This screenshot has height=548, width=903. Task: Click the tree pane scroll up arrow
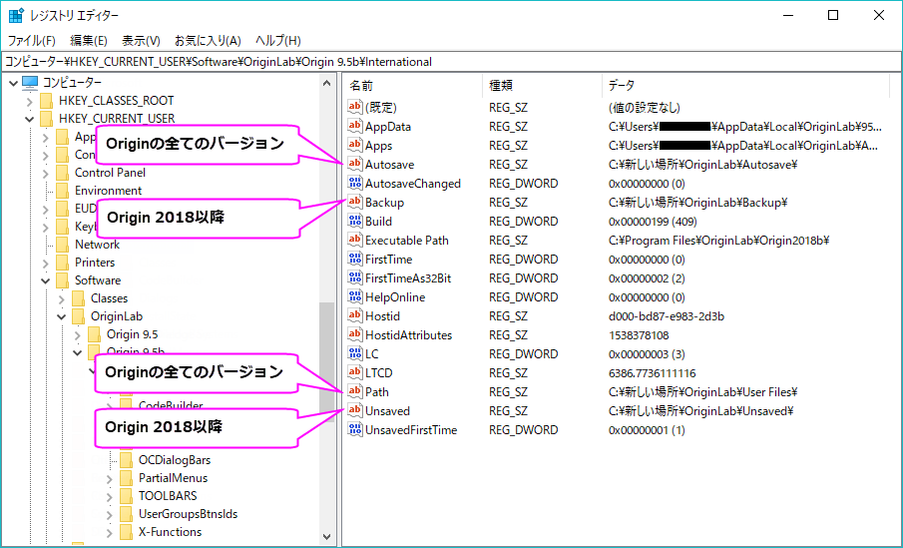point(327,83)
